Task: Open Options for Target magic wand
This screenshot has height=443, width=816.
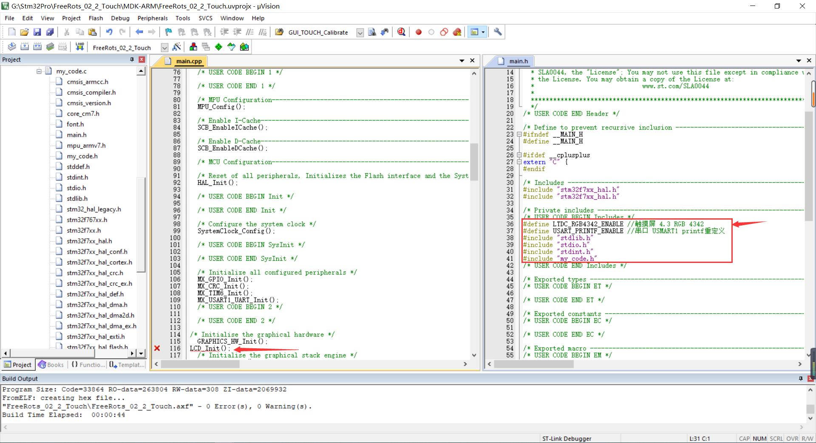Action: pos(177,47)
